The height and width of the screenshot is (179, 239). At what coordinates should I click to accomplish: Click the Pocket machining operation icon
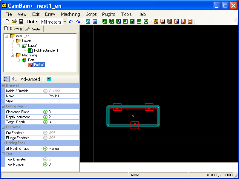point(163,21)
